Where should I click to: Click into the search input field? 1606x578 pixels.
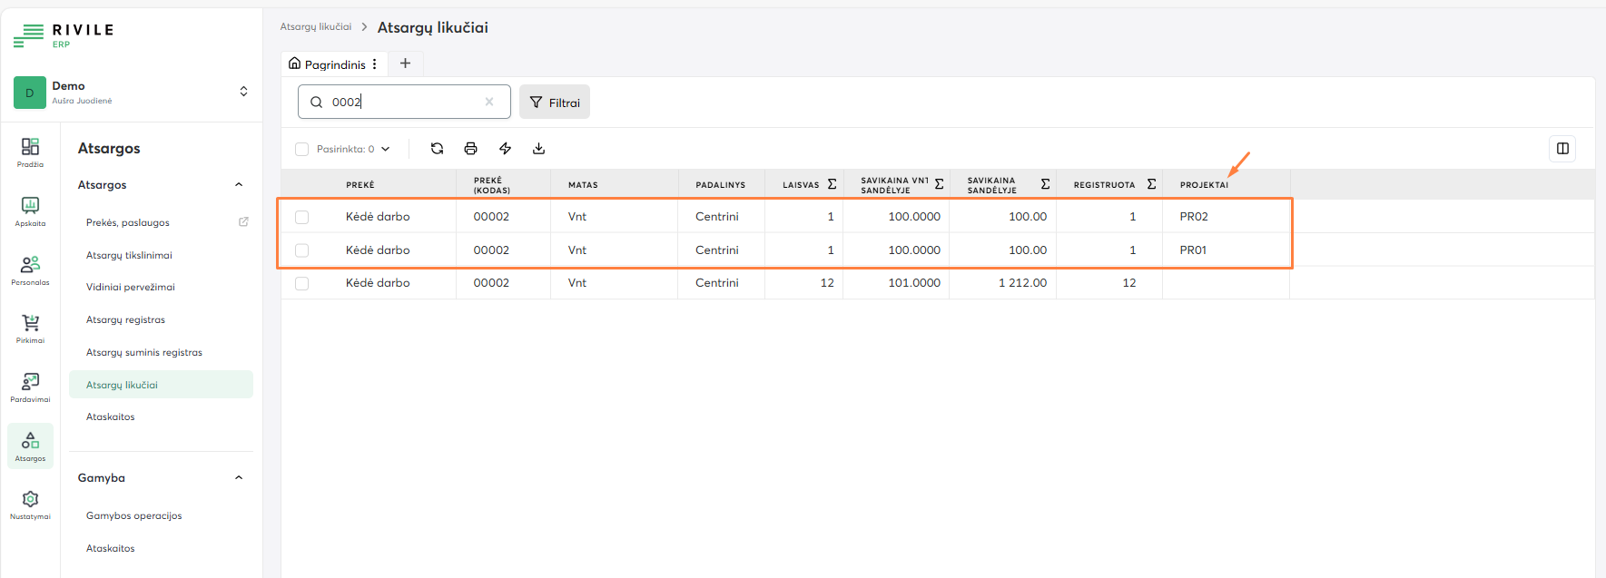pyautogui.click(x=404, y=102)
